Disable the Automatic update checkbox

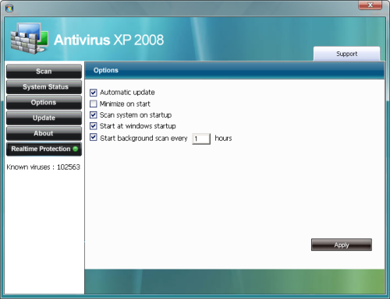pos(94,93)
